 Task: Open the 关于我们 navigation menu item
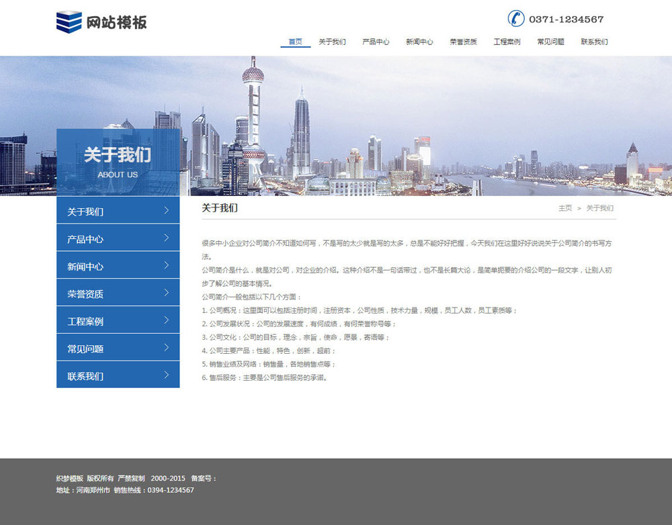click(334, 41)
